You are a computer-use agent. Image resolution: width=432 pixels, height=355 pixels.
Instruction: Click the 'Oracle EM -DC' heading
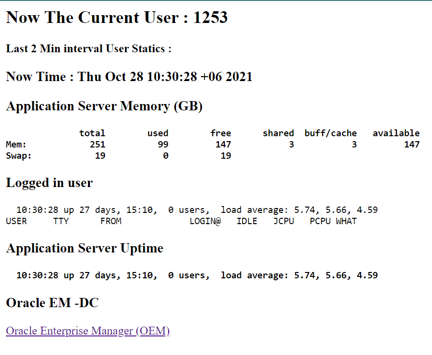[x=52, y=303]
